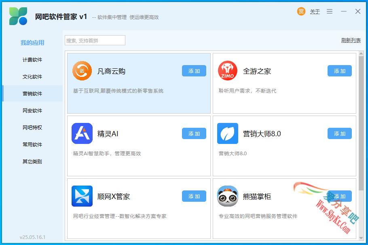
Task: Click the 营销大师8.0 title text
Action: coord(262,134)
